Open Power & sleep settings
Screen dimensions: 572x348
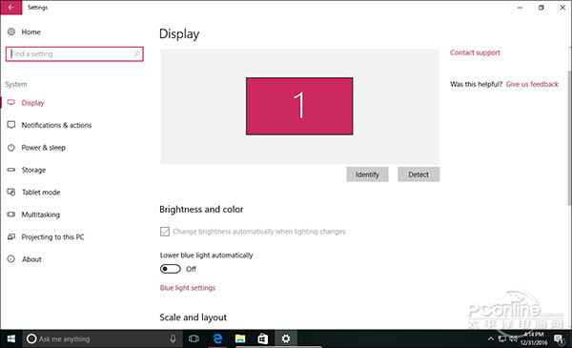click(44, 148)
